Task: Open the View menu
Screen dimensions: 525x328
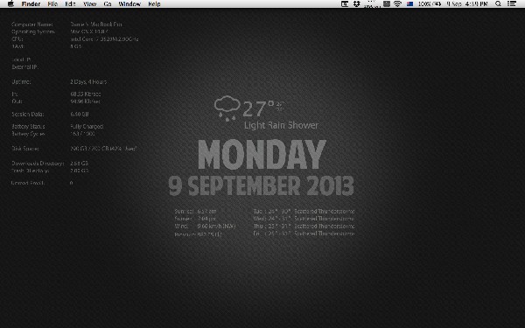Action: 90,4
